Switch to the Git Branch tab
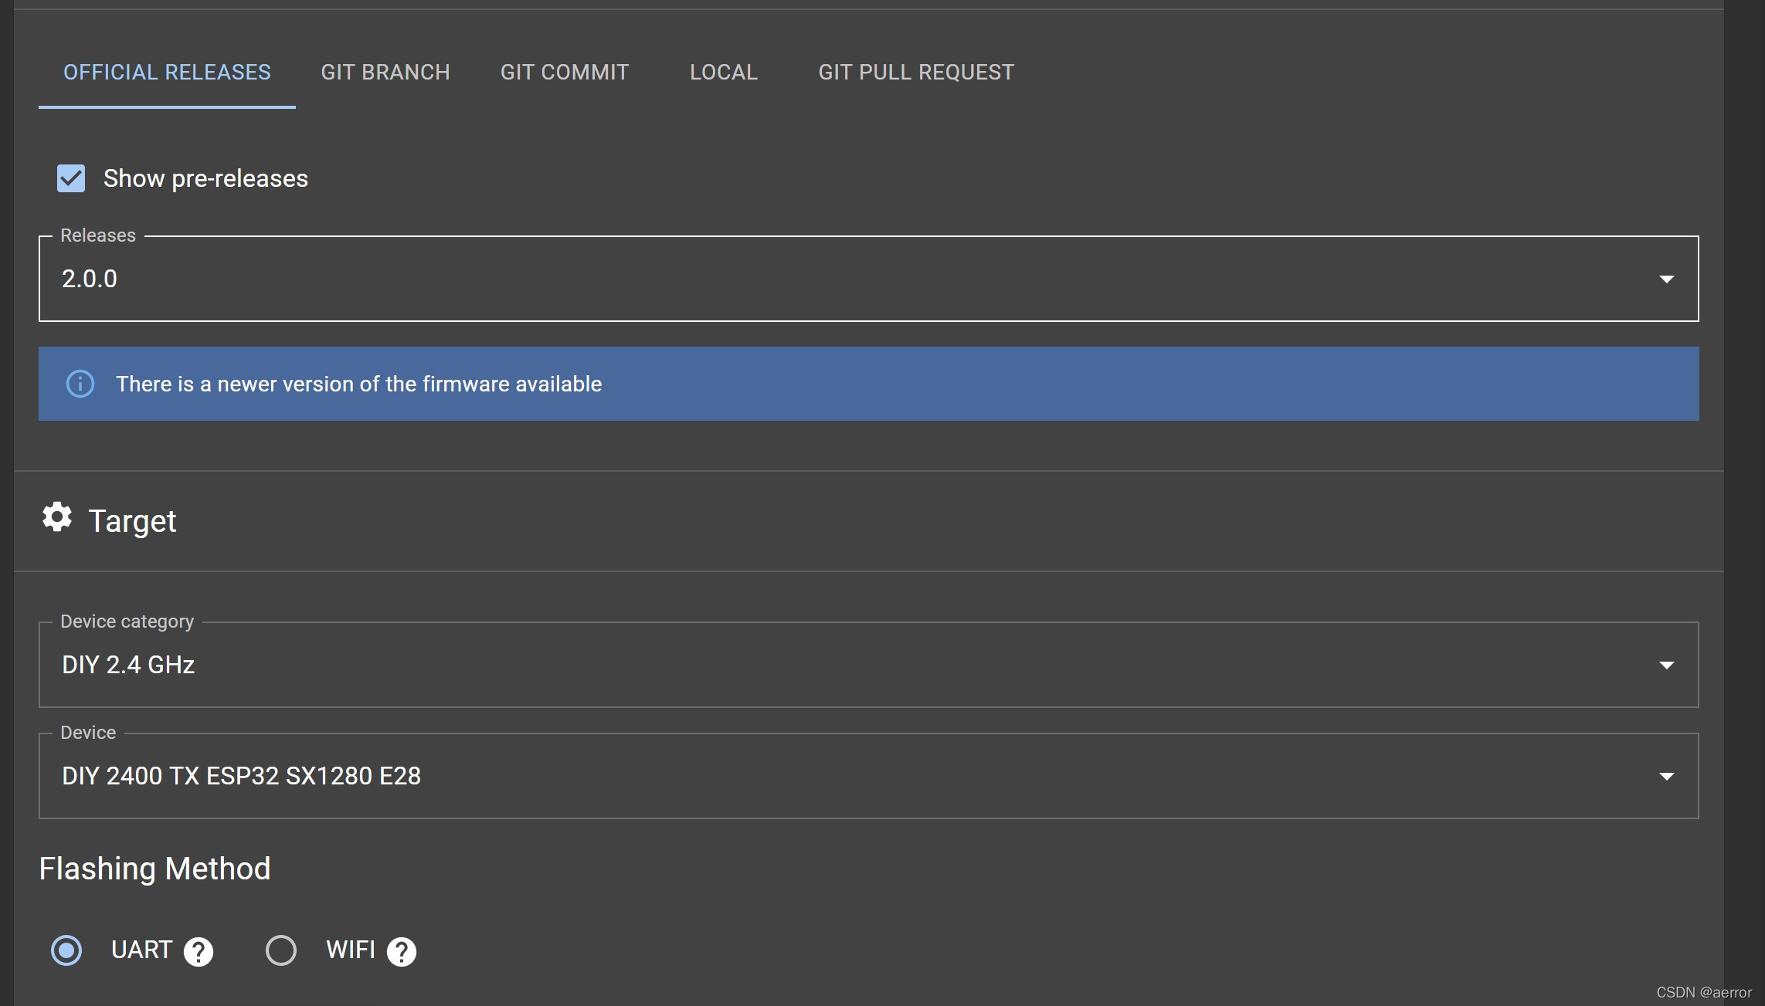 click(385, 73)
